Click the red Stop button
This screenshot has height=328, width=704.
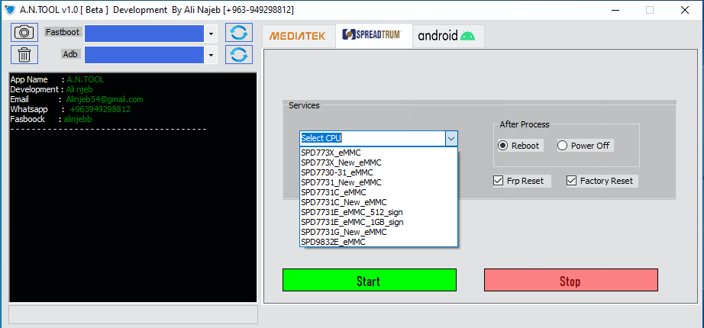click(570, 281)
